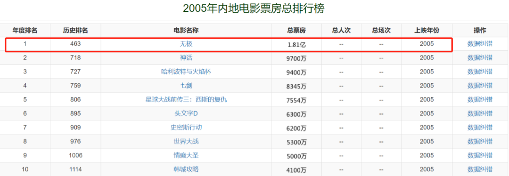Image resolution: width=509 pixels, height=176 pixels.
Task: Open 星球大战前传三：西斯的复仇 movie link
Action: click(x=186, y=99)
